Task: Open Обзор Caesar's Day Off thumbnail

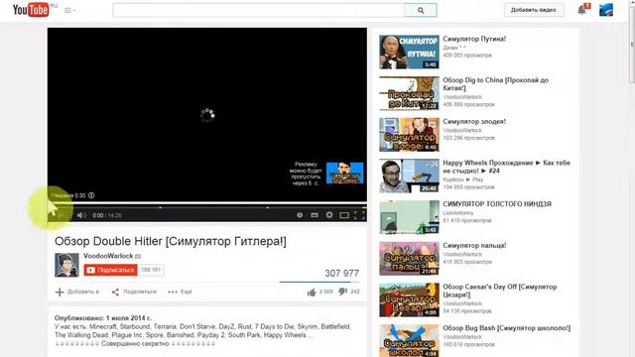Action: 409,299
